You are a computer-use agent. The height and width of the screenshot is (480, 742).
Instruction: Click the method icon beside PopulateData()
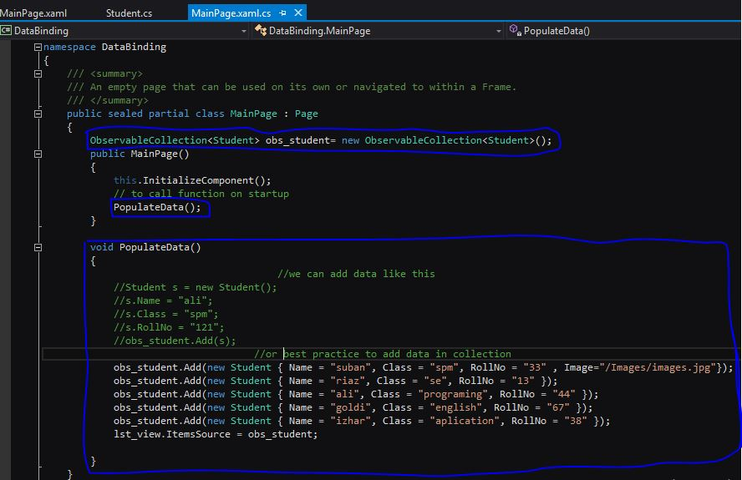515,31
